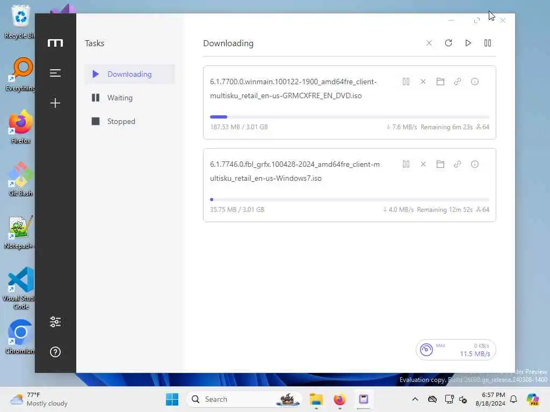Open the speedometer speed limit widget
The height and width of the screenshot is (412, 550).
(x=426, y=350)
